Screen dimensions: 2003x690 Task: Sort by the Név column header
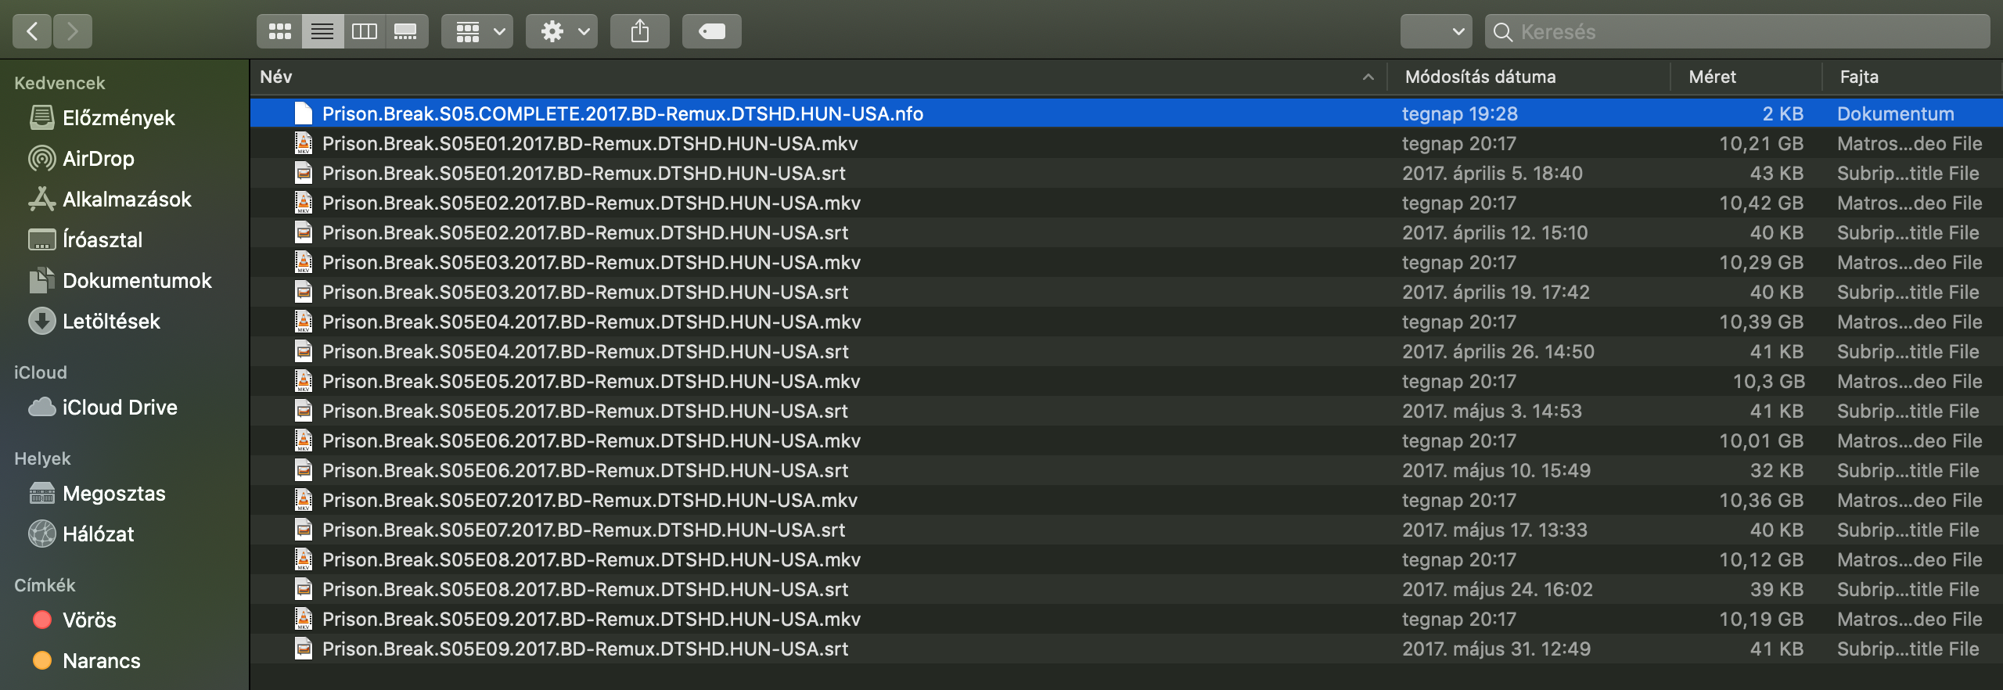pos(276,77)
